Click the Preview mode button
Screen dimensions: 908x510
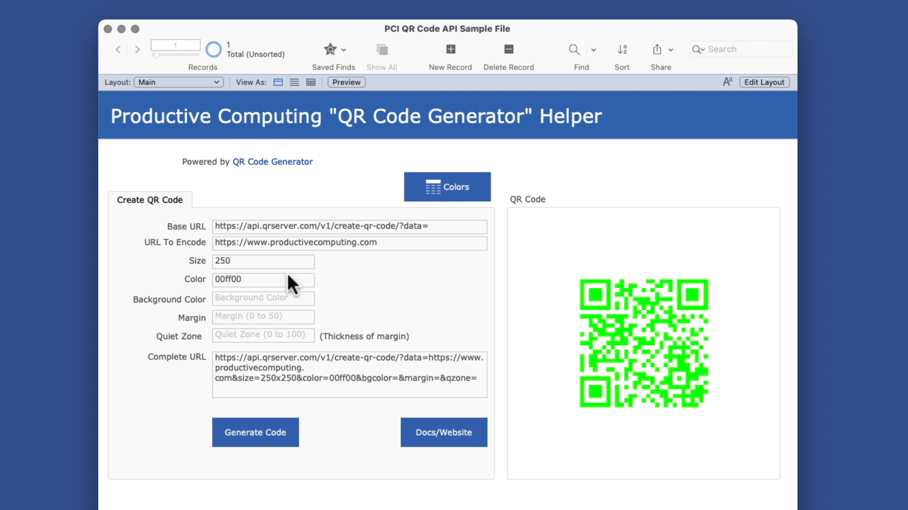click(346, 82)
